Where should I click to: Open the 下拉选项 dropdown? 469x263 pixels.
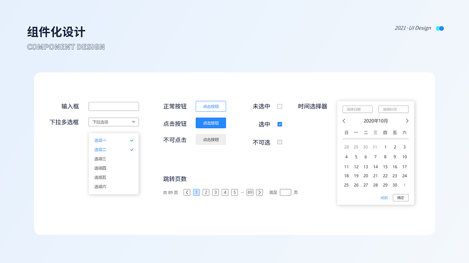click(x=114, y=122)
